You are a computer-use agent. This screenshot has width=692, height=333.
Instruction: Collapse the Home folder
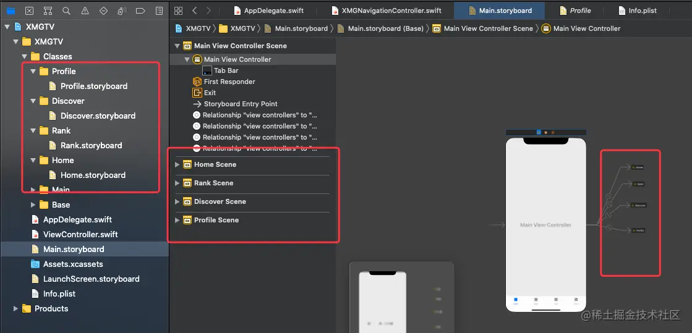(x=33, y=160)
